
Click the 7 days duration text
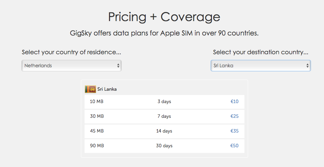click(x=164, y=116)
